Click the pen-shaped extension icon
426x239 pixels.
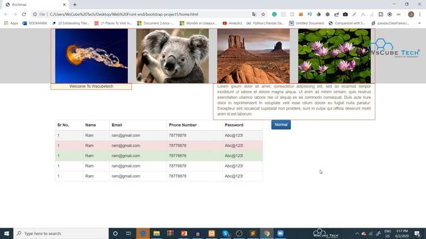pos(354,15)
